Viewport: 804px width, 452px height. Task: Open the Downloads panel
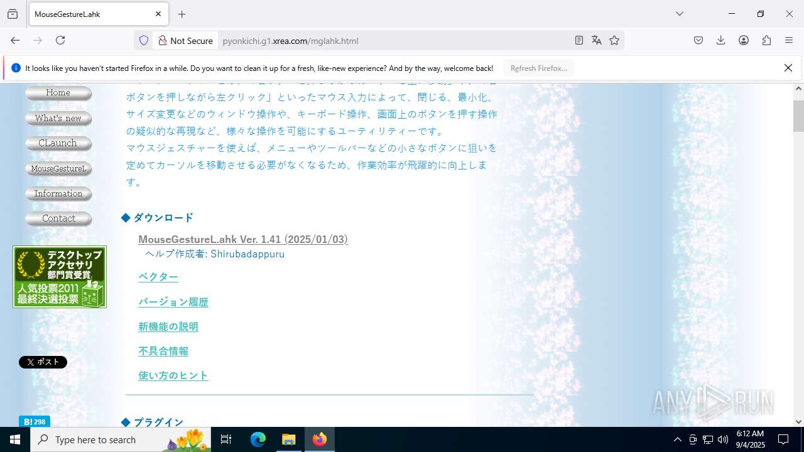coord(721,40)
